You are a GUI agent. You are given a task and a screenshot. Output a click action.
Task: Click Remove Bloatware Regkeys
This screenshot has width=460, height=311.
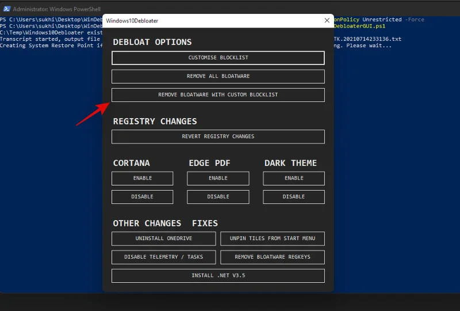coord(272,257)
